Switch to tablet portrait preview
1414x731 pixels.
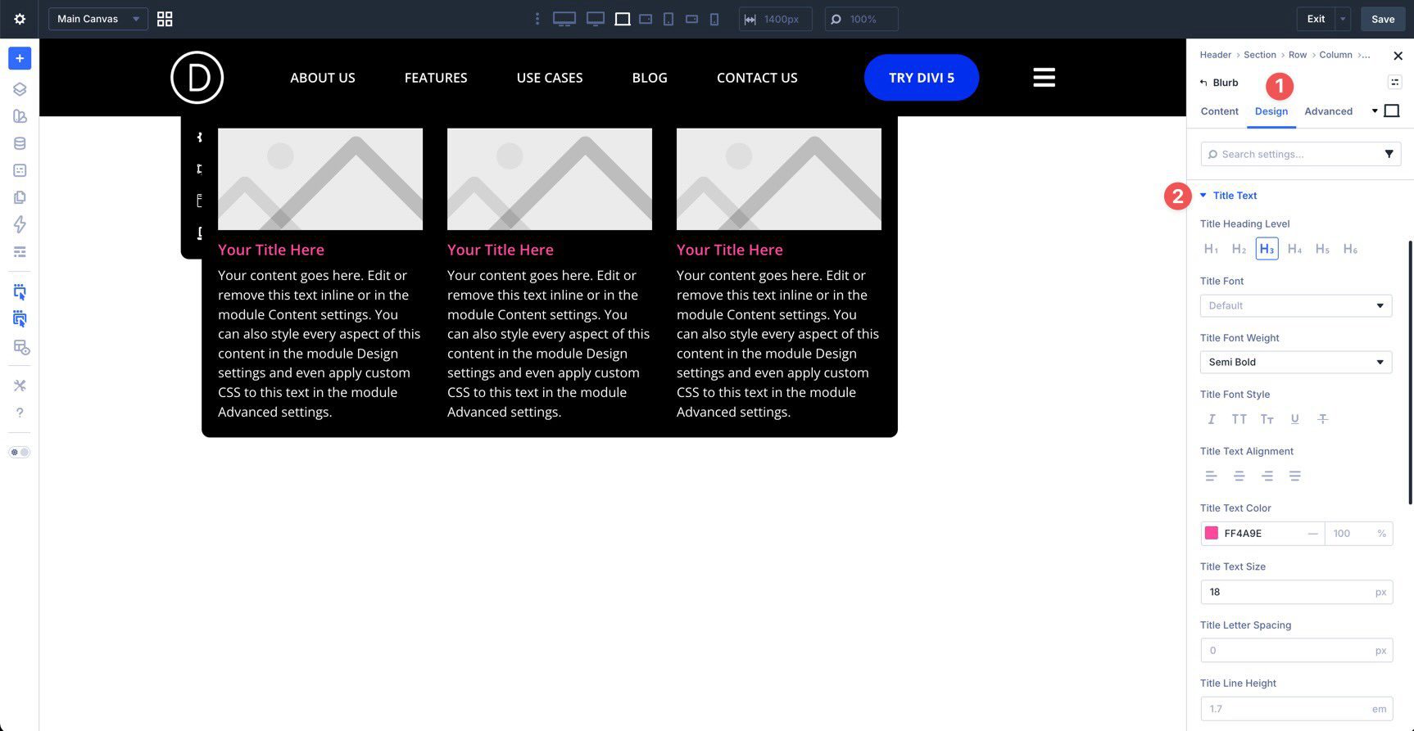coord(668,19)
